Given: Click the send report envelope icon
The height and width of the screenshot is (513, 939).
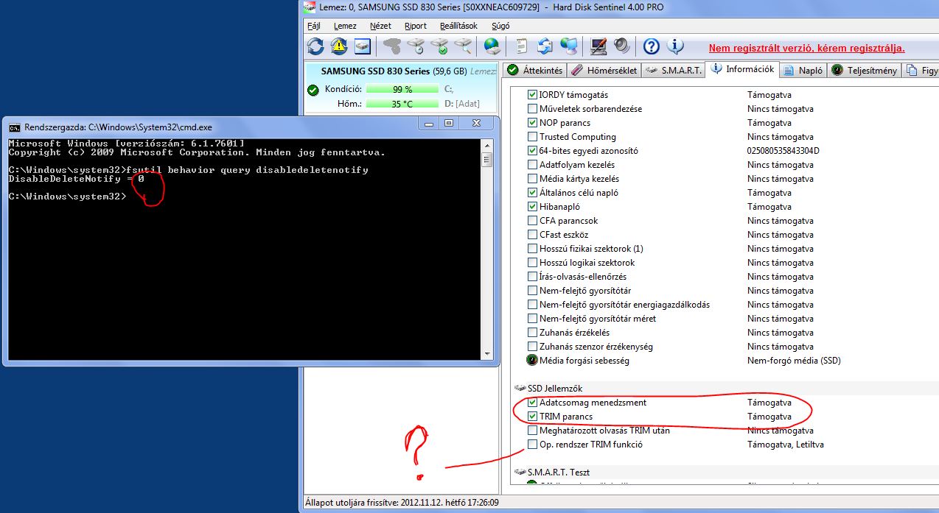Looking at the screenshot, I should click(x=545, y=46).
